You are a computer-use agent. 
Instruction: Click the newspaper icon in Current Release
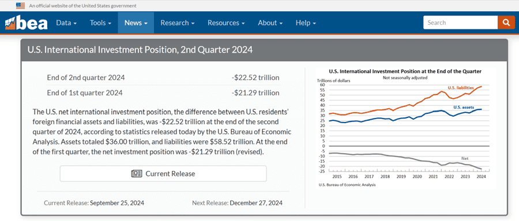tap(137, 173)
